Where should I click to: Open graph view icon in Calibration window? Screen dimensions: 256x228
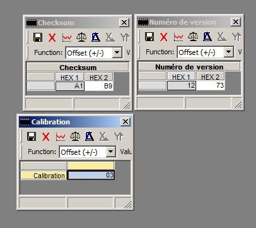(x=61, y=137)
